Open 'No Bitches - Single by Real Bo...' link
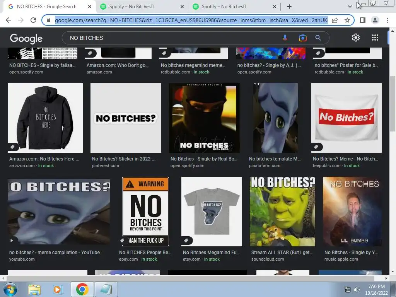Image resolution: width=396 pixels, height=297 pixels. pos(204,159)
